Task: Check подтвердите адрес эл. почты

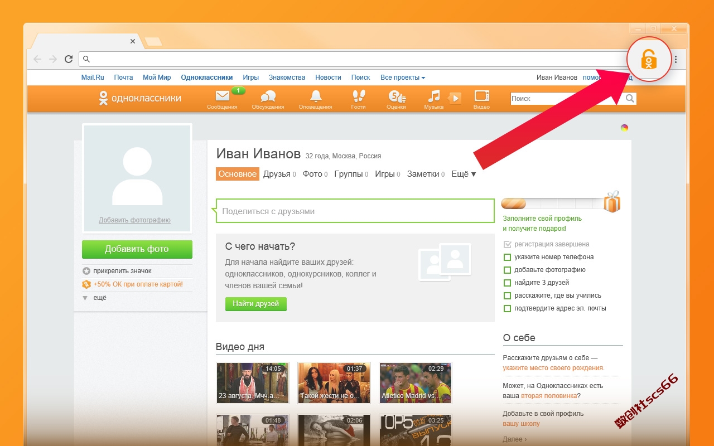Action: coord(507,308)
